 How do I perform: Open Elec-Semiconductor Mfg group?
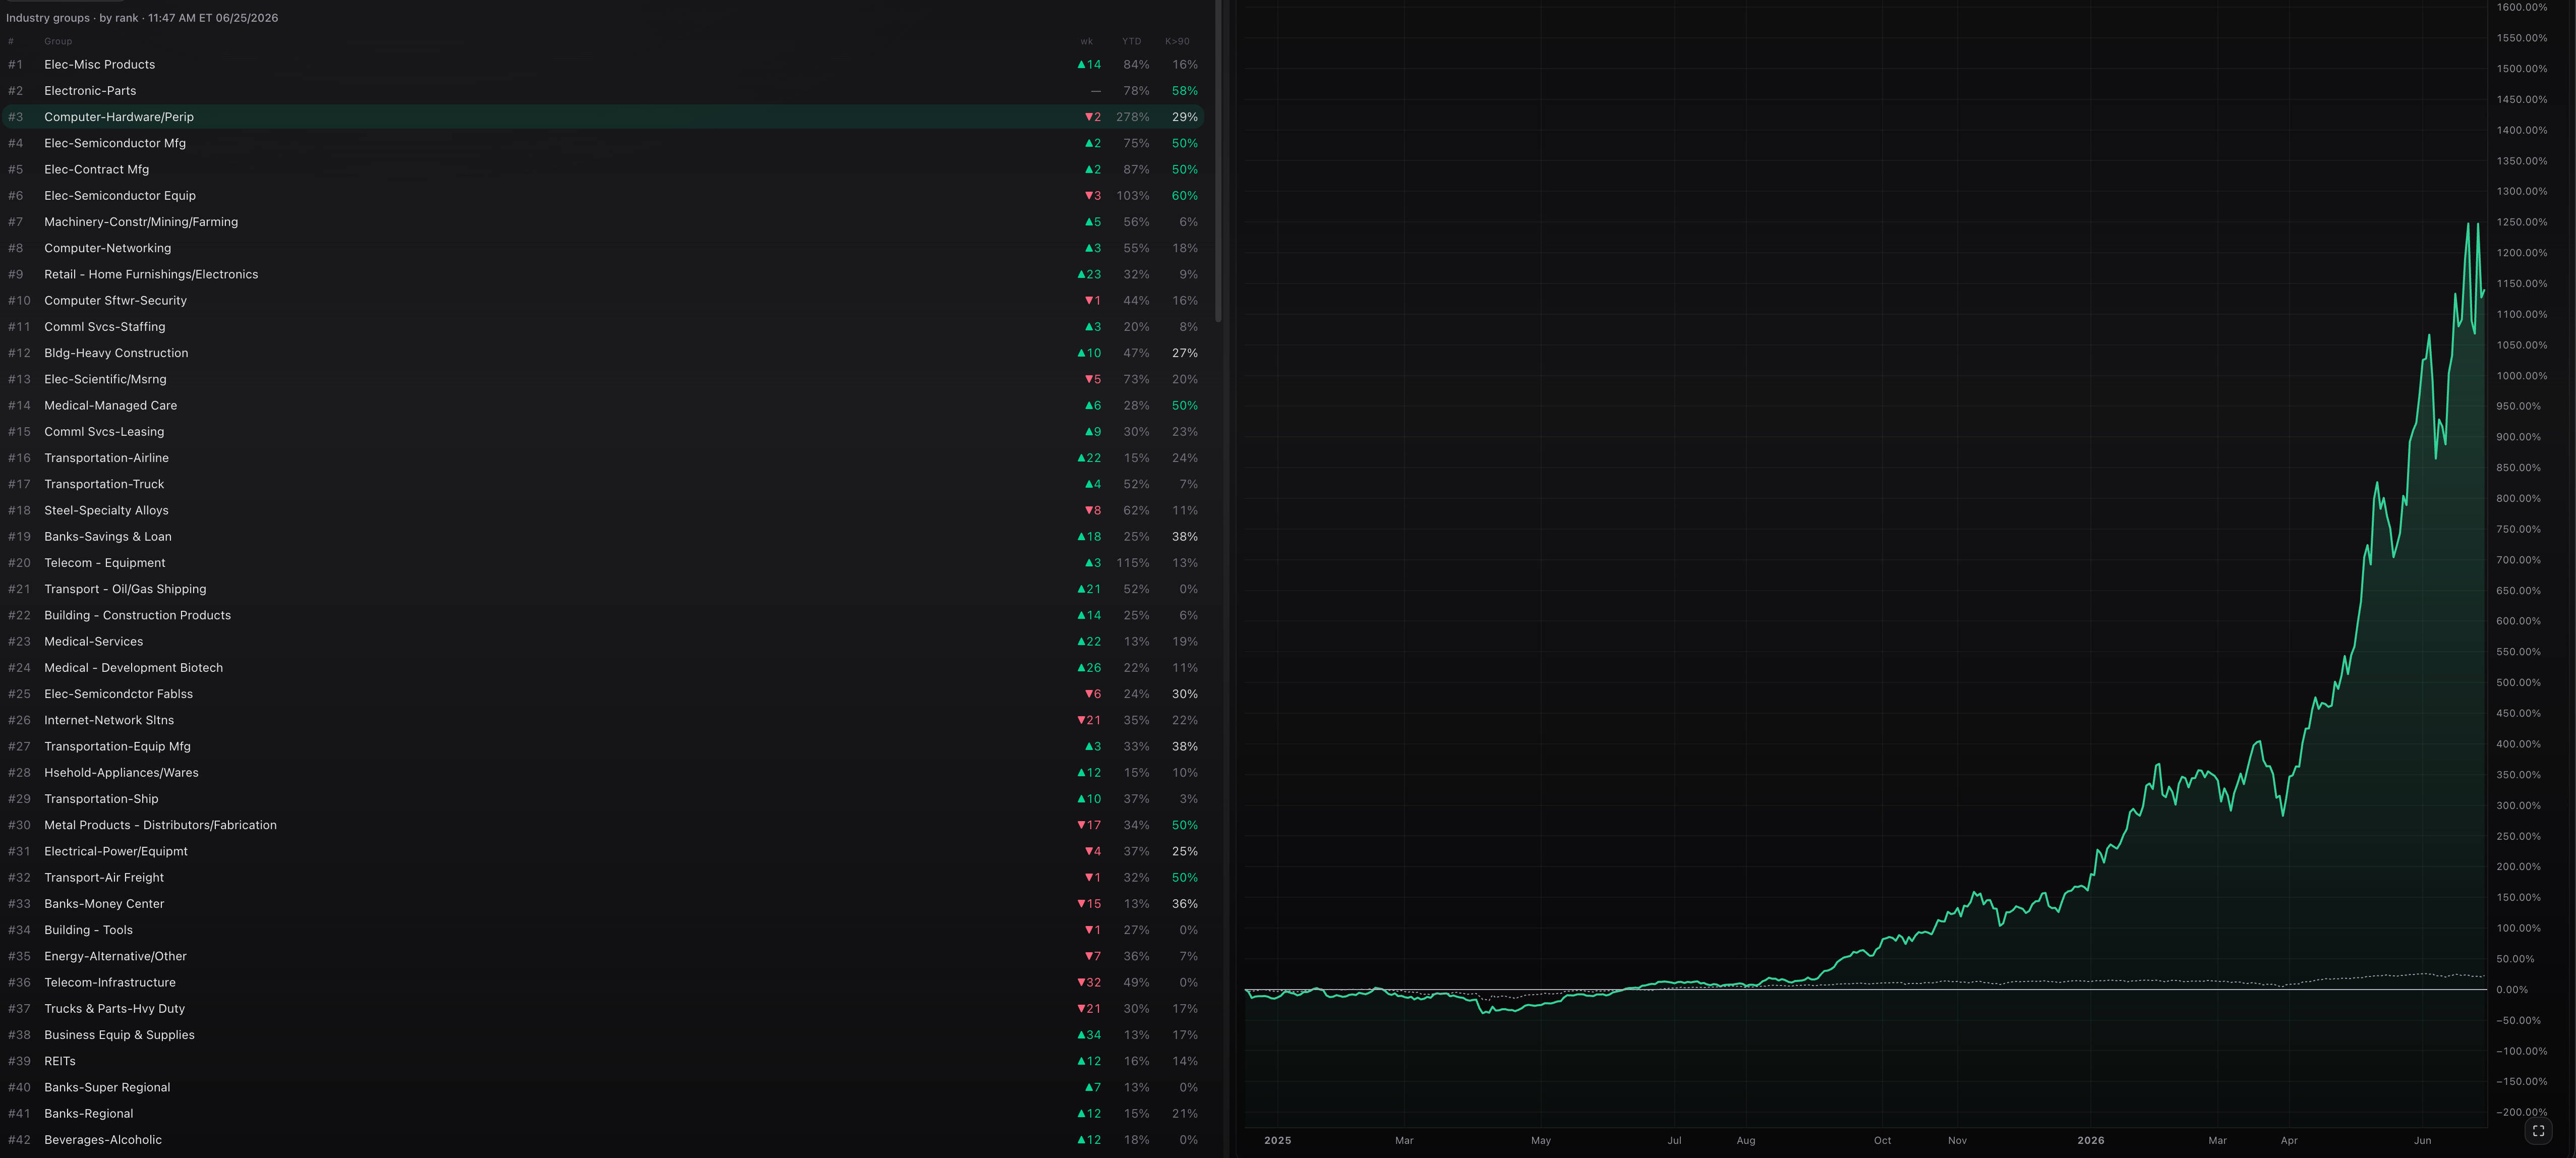(603, 143)
